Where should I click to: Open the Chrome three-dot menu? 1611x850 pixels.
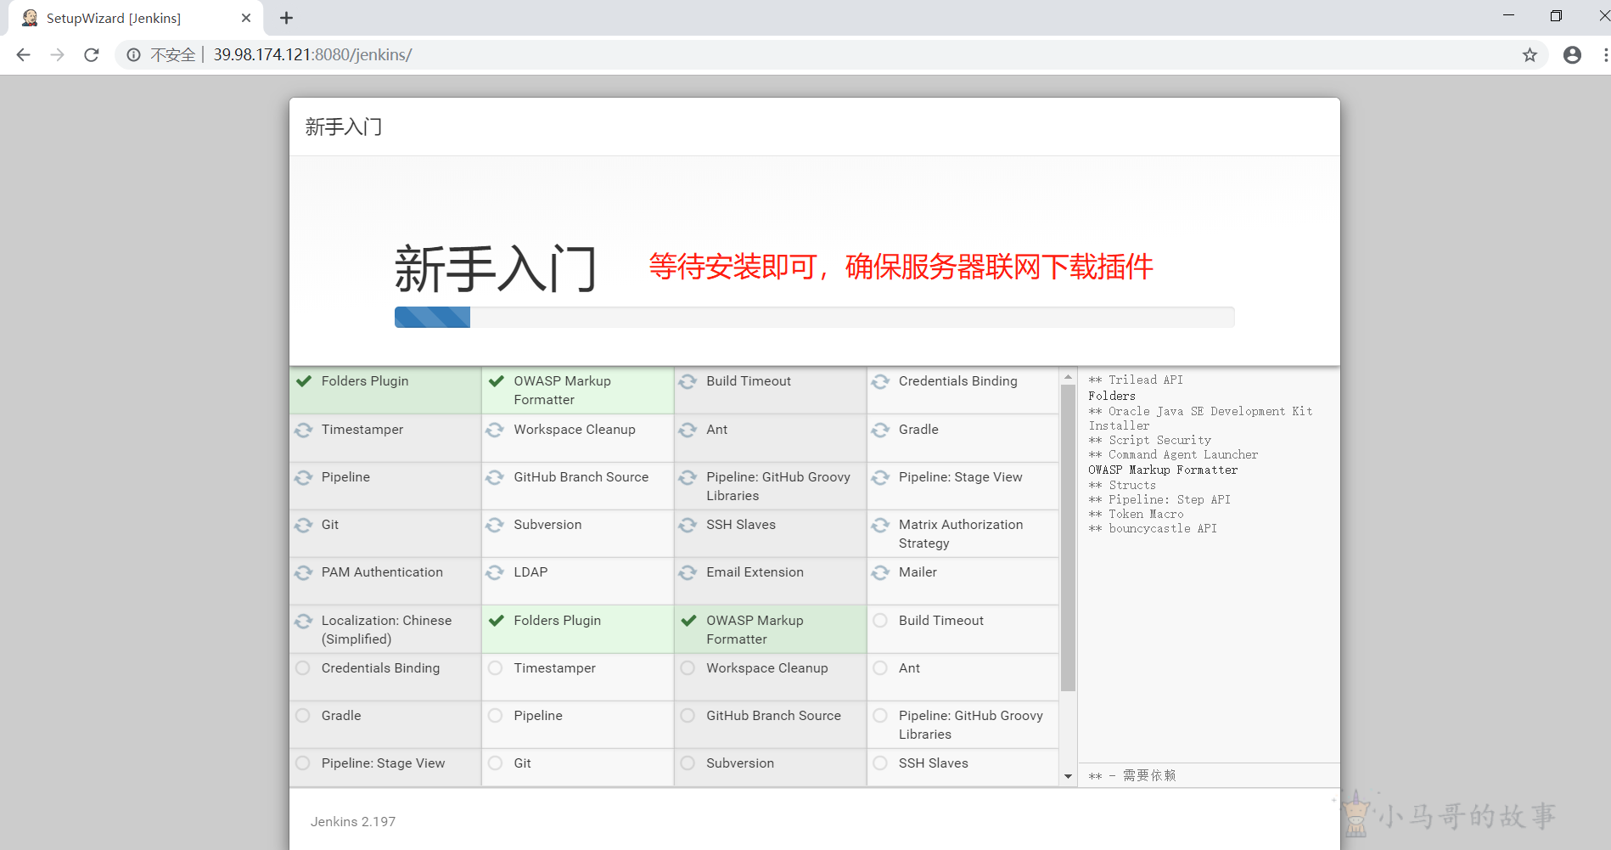click(1604, 55)
